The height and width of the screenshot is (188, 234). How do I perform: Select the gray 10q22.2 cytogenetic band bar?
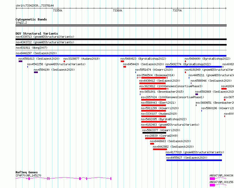click(x=121, y=25)
